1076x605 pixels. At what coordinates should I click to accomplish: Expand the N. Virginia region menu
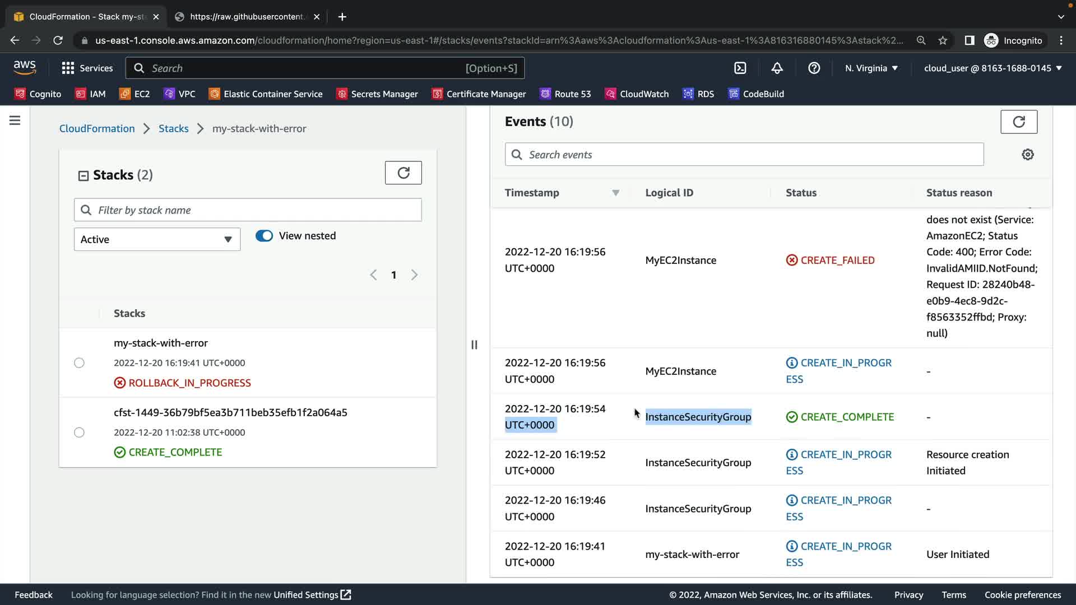(x=871, y=68)
